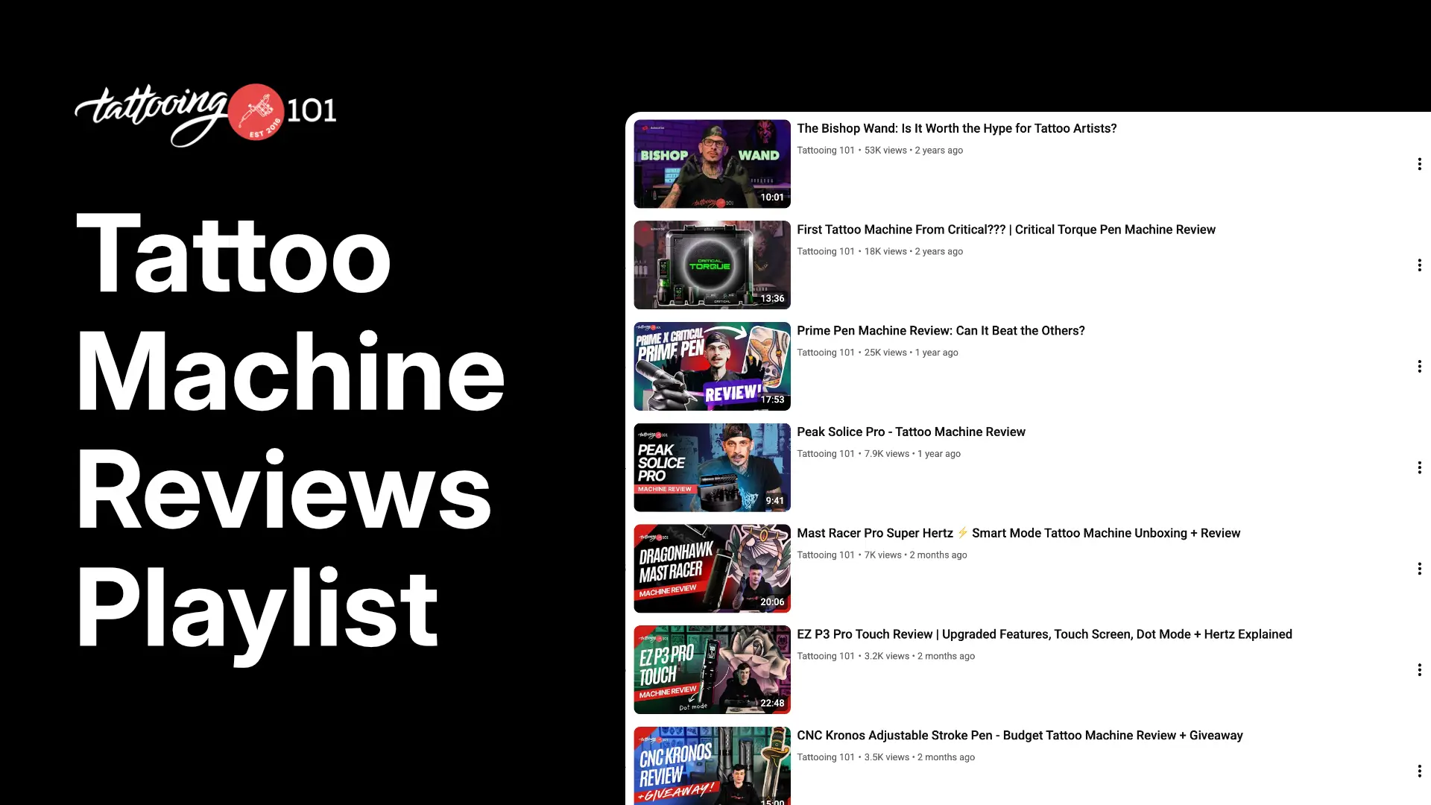Visit Tattooing 101 channel under Peak Solice video
1431x805 pixels.
[826, 454]
